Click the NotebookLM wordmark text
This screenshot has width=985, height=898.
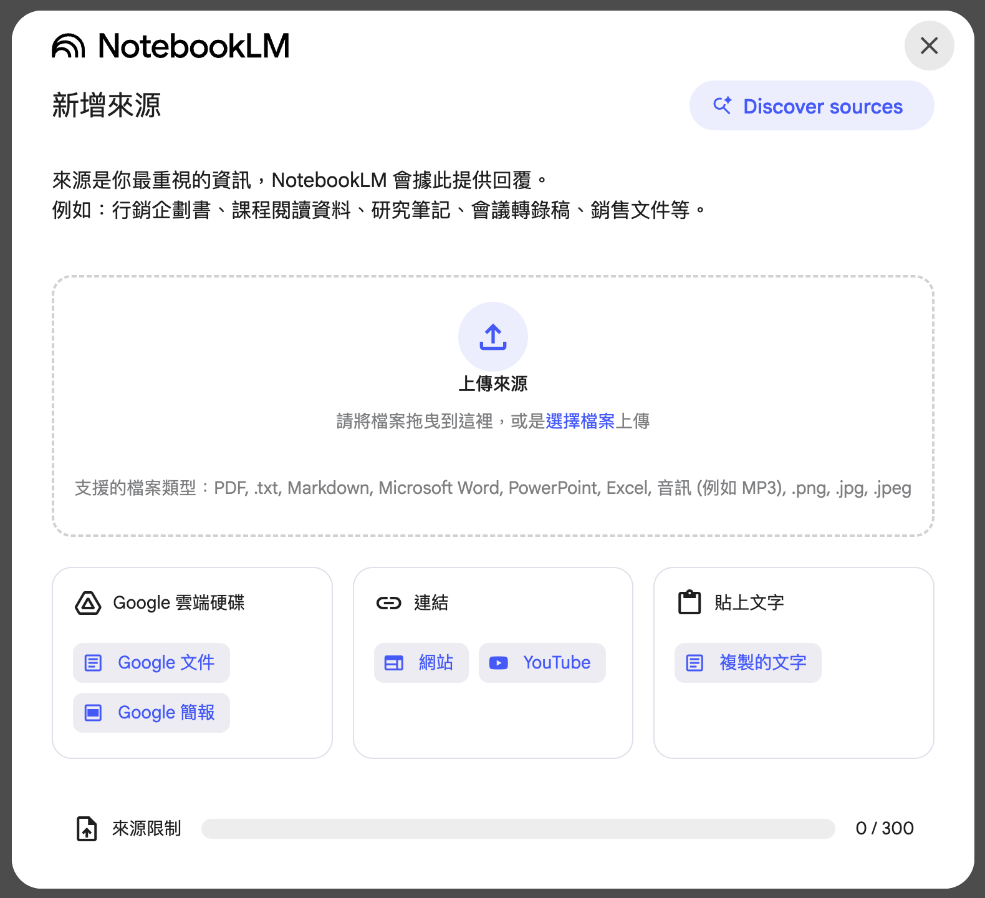click(194, 46)
